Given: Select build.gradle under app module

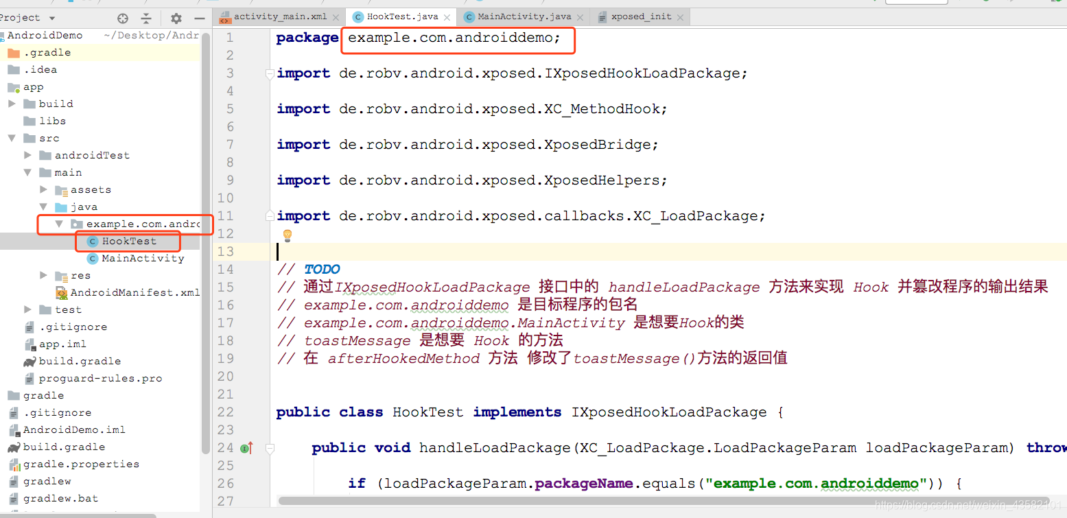Looking at the screenshot, I should [72, 361].
